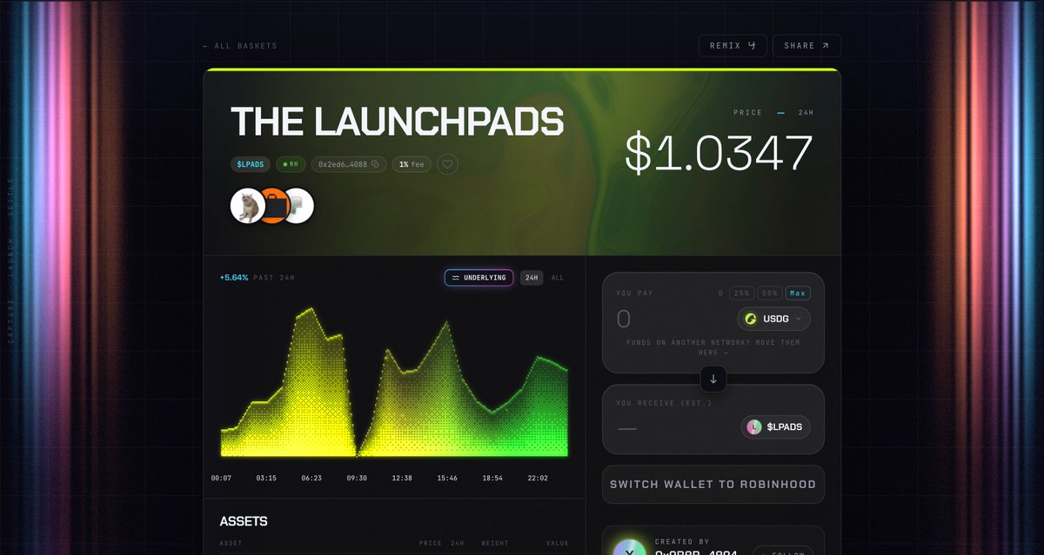Toggle the Underlying chart view
Image resolution: width=1044 pixels, height=555 pixels.
[x=478, y=278]
